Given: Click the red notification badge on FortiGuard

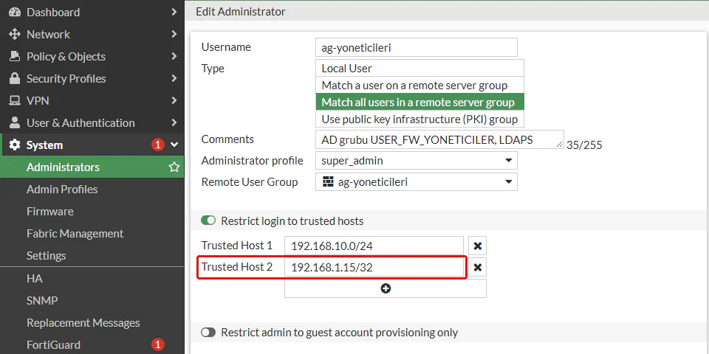Looking at the screenshot, I should point(157,345).
